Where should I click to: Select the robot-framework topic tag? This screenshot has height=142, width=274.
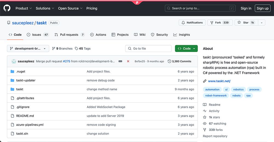[x=216, y=95]
